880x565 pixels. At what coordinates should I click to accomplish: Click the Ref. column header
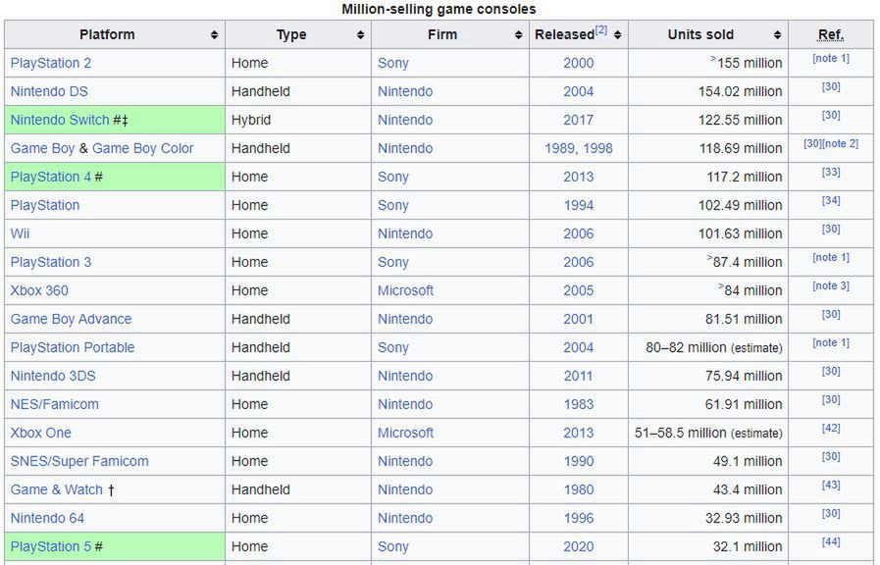[831, 34]
